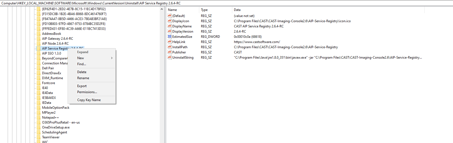The image size is (453, 143).
Task: Click data cell '0x00010c0a (68618)'
Action: pyautogui.click(x=248, y=37)
